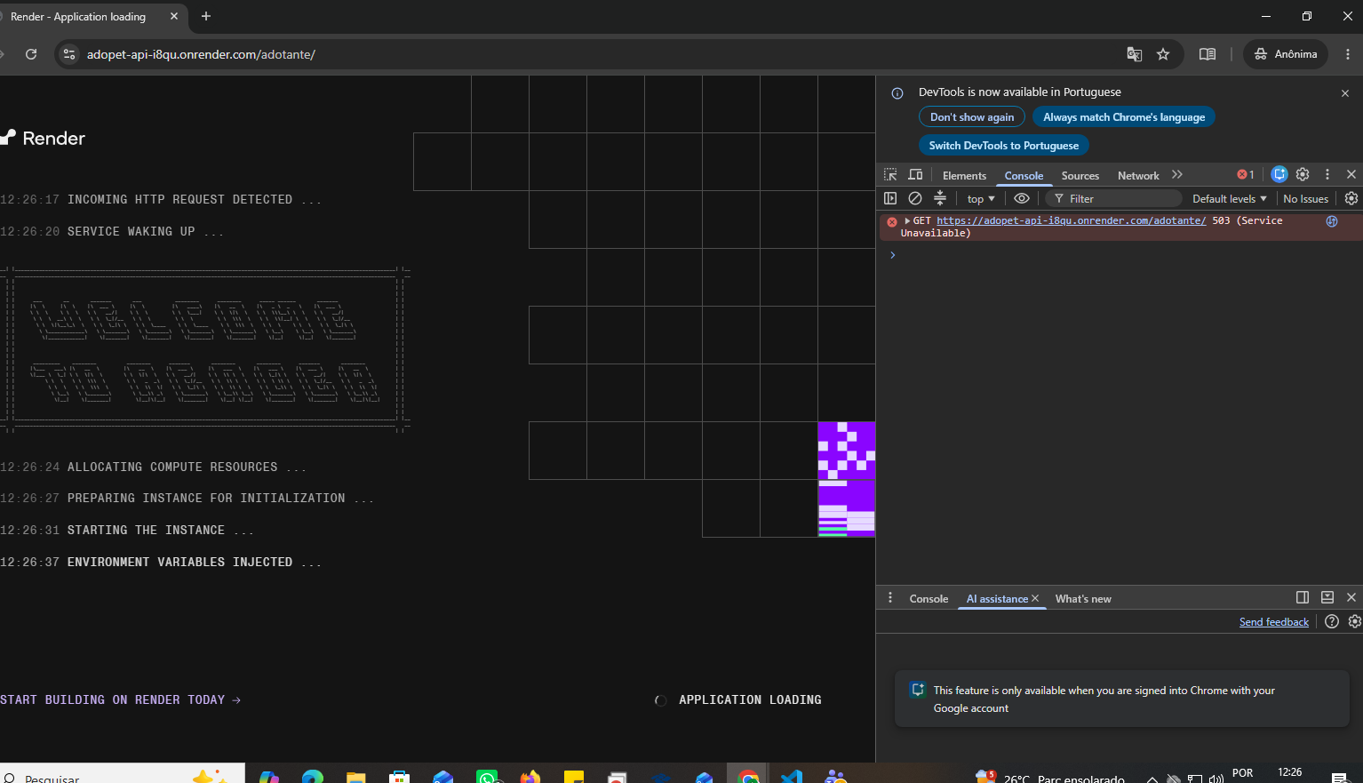Clear console with the ban icon
The width and height of the screenshot is (1363, 783).
[x=915, y=198]
